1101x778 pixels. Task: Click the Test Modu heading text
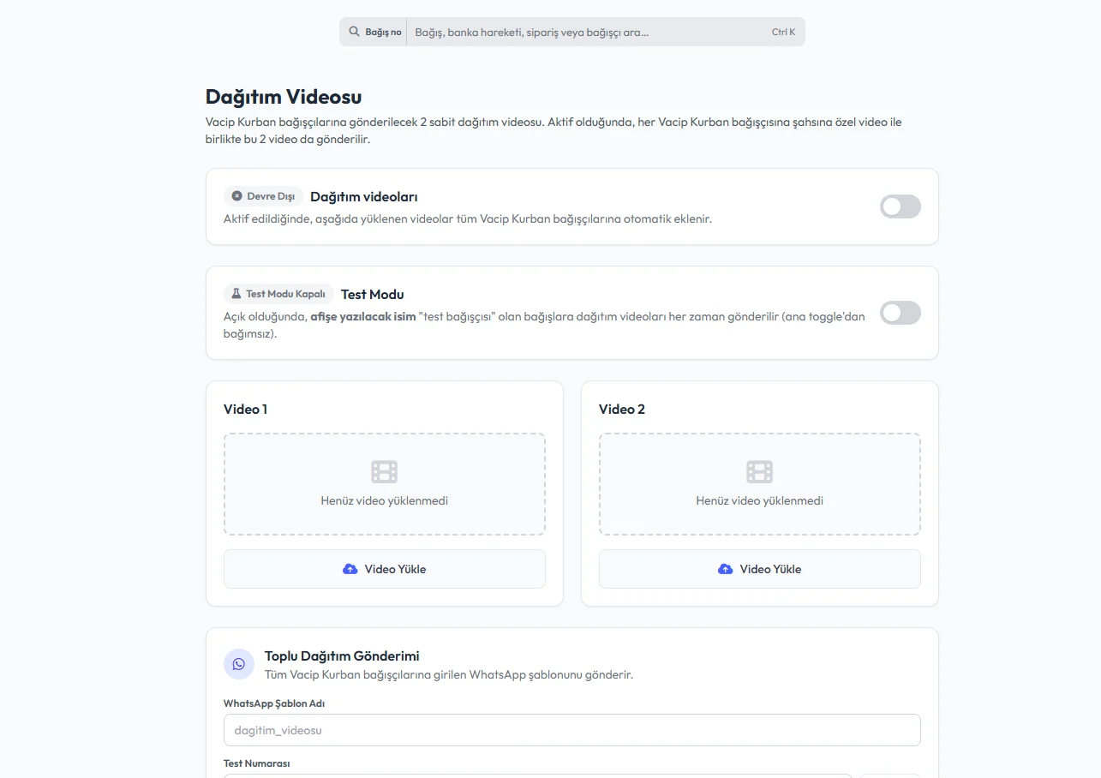[x=373, y=294]
